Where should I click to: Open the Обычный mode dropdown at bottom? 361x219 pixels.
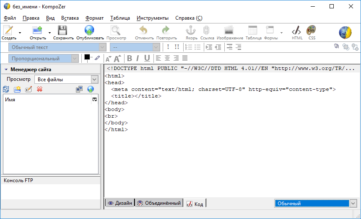(x=315, y=204)
